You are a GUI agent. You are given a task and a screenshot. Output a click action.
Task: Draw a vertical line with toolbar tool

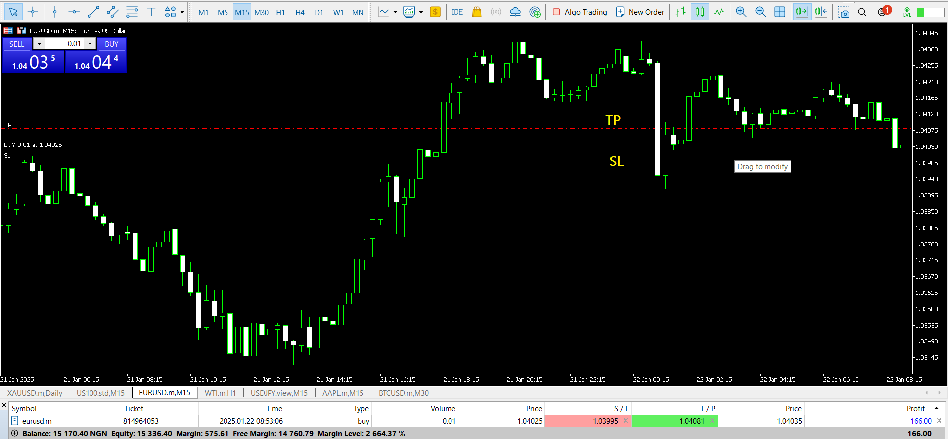(55, 12)
